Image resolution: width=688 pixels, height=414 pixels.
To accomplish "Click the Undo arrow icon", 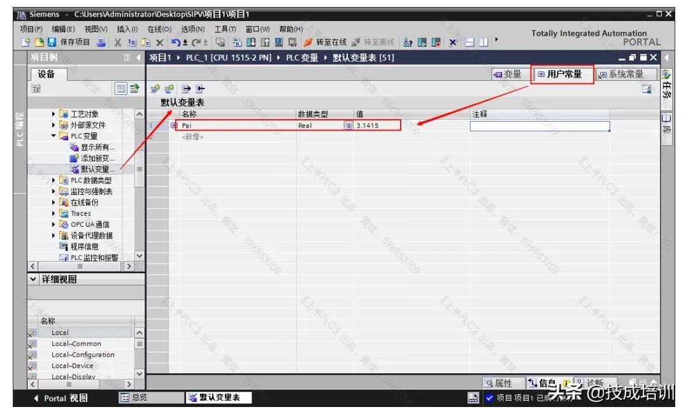I will (x=176, y=42).
